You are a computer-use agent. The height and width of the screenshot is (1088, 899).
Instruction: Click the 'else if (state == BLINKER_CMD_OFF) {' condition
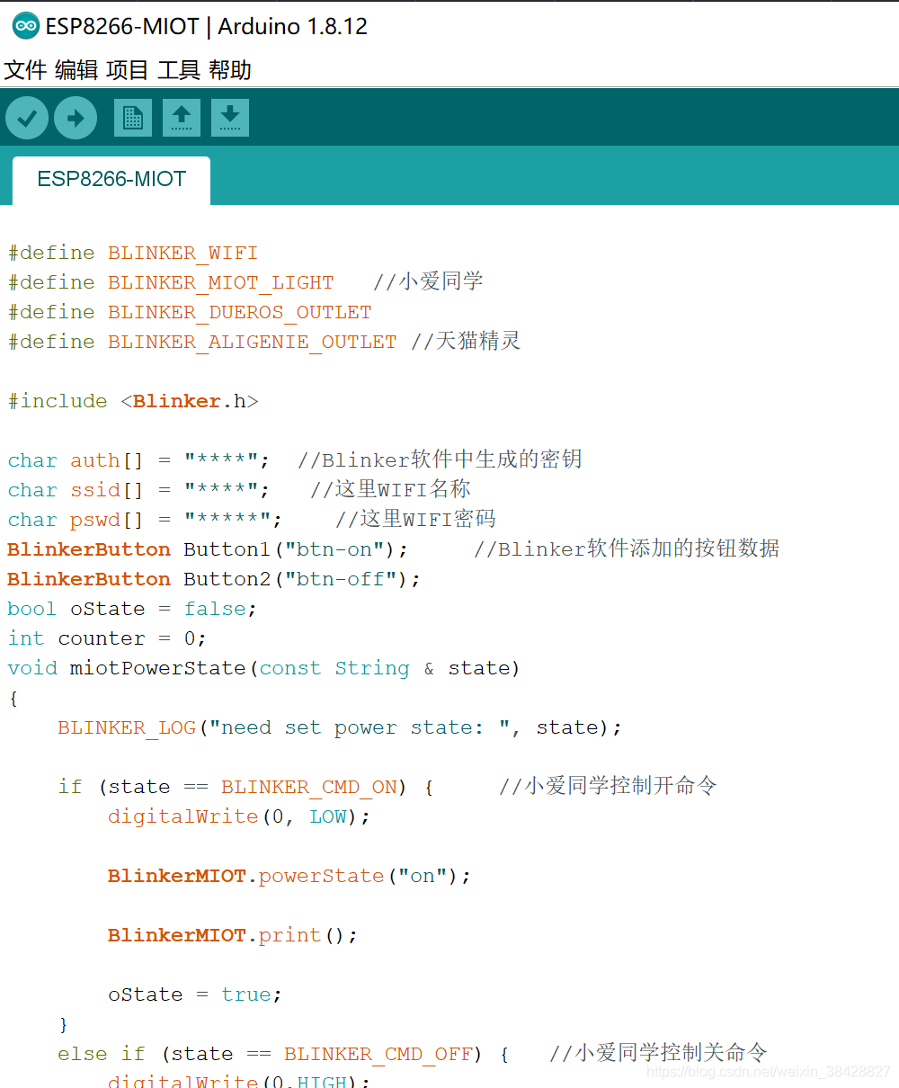284,1054
